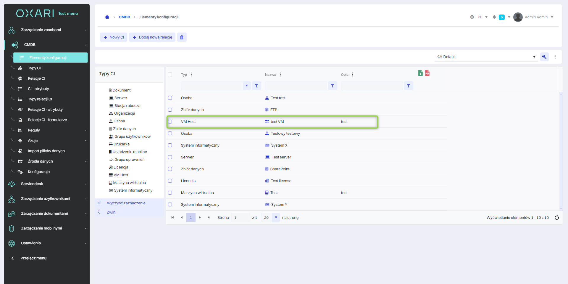Screen dimensions: 568x284
Task: Click the refresh icon in the pager
Action: (x=556, y=218)
